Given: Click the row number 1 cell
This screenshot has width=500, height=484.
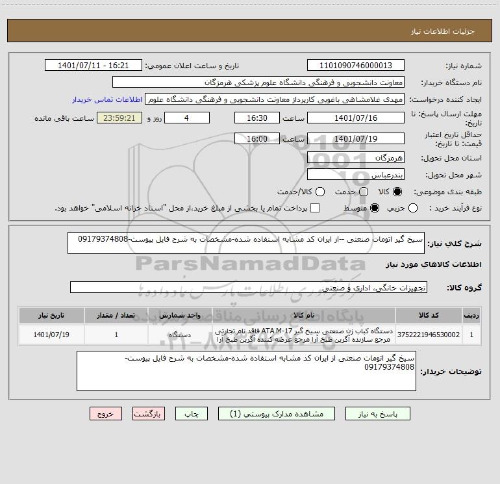Looking at the screenshot, I should (471, 335).
